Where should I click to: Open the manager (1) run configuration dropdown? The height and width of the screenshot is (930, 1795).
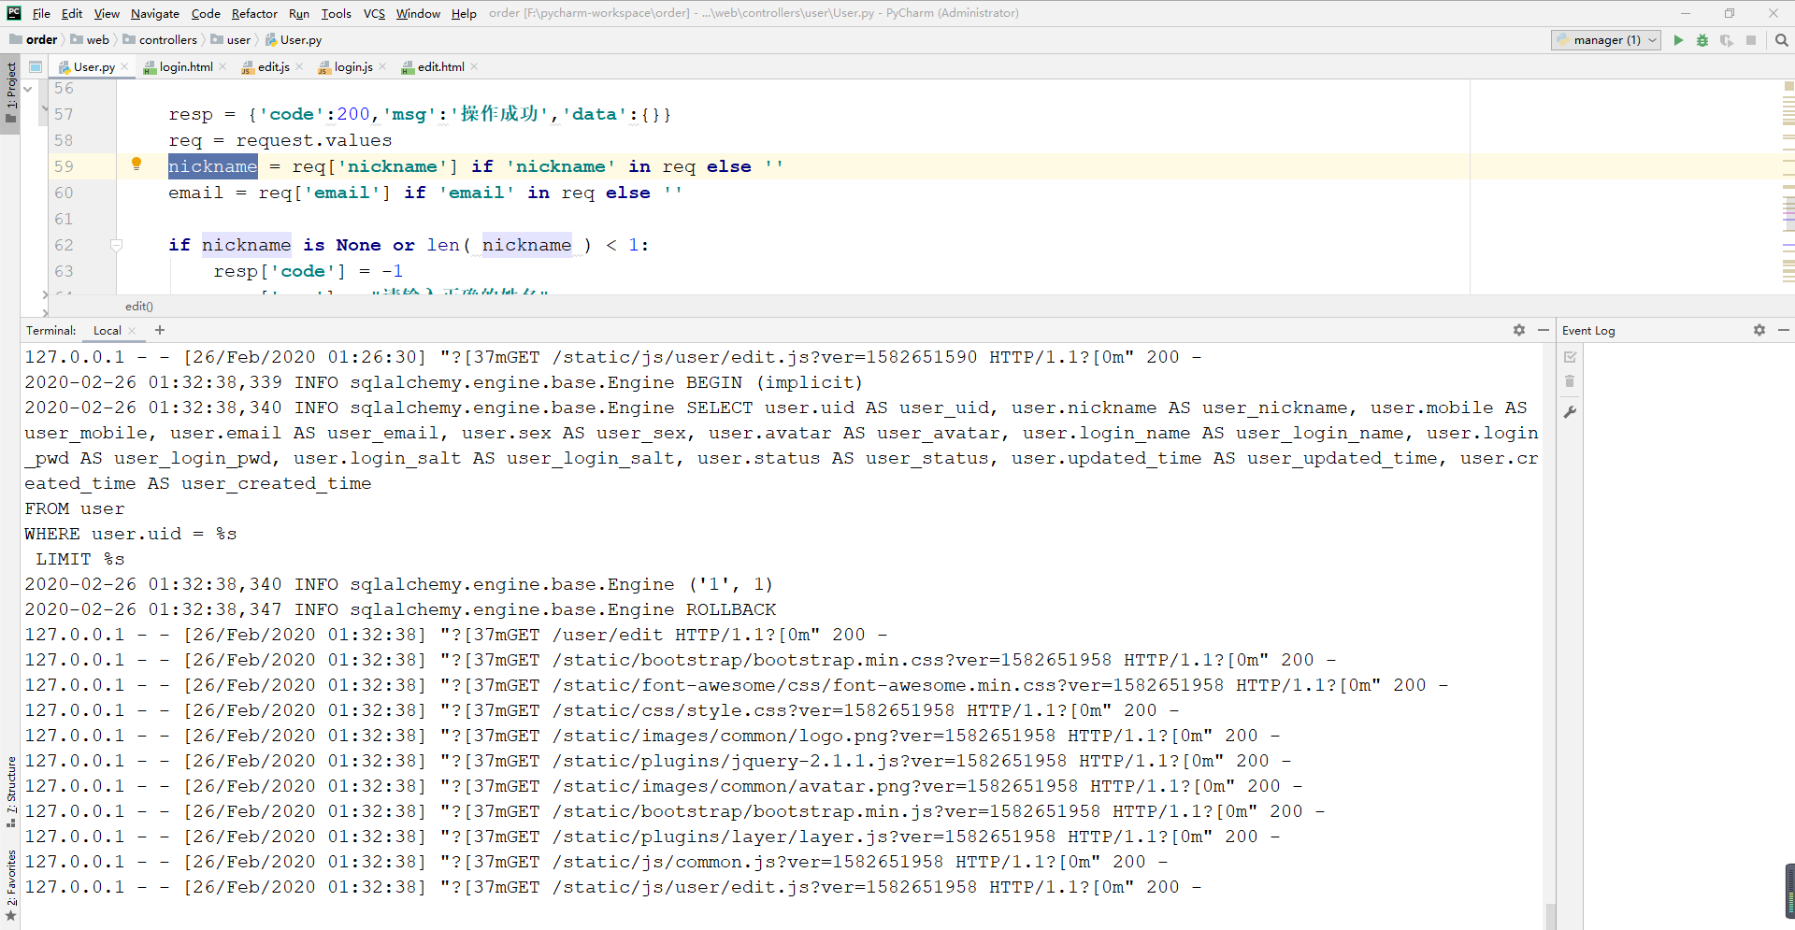point(1606,40)
